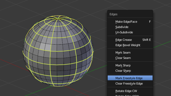Click Clear Sharp menu item

click(130, 71)
